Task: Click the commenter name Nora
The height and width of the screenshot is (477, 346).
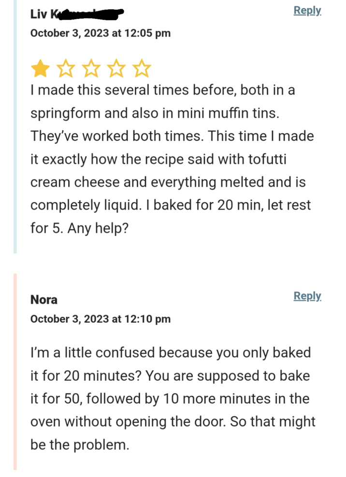Action: (x=43, y=299)
